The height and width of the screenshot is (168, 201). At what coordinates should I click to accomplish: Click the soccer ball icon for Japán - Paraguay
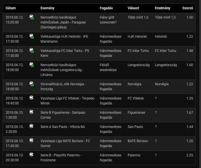[32, 17]
